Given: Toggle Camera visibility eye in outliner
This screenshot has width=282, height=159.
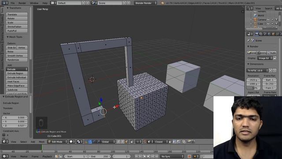Looking at the screenshot, I should [x=268, y=19].
